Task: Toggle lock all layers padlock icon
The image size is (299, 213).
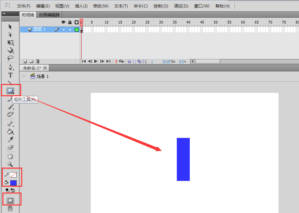Action: click(70, 22)
